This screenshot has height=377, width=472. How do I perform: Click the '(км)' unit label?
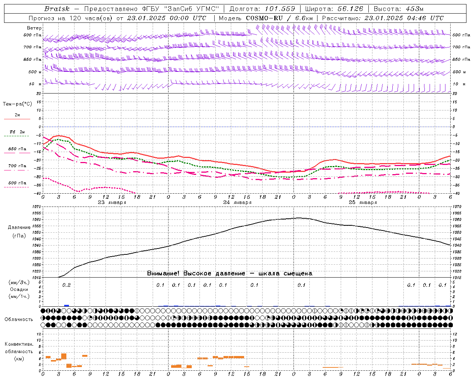tap(19, 359)
